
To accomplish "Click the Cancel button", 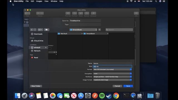I will [x=117, y=86].
